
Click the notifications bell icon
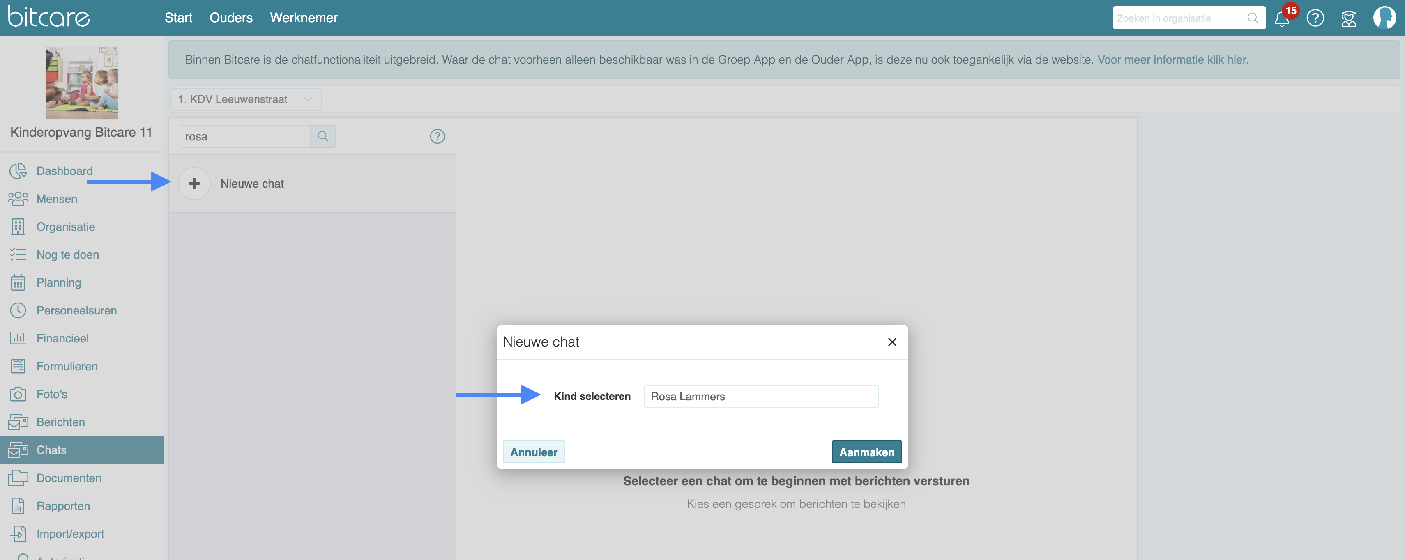(1282, 19)
